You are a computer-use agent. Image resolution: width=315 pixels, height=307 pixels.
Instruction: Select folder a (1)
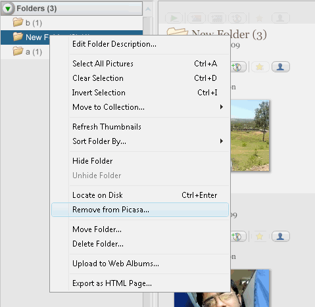(25, 52)
